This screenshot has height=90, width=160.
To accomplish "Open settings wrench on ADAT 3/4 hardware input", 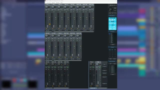I will (81, 22).
